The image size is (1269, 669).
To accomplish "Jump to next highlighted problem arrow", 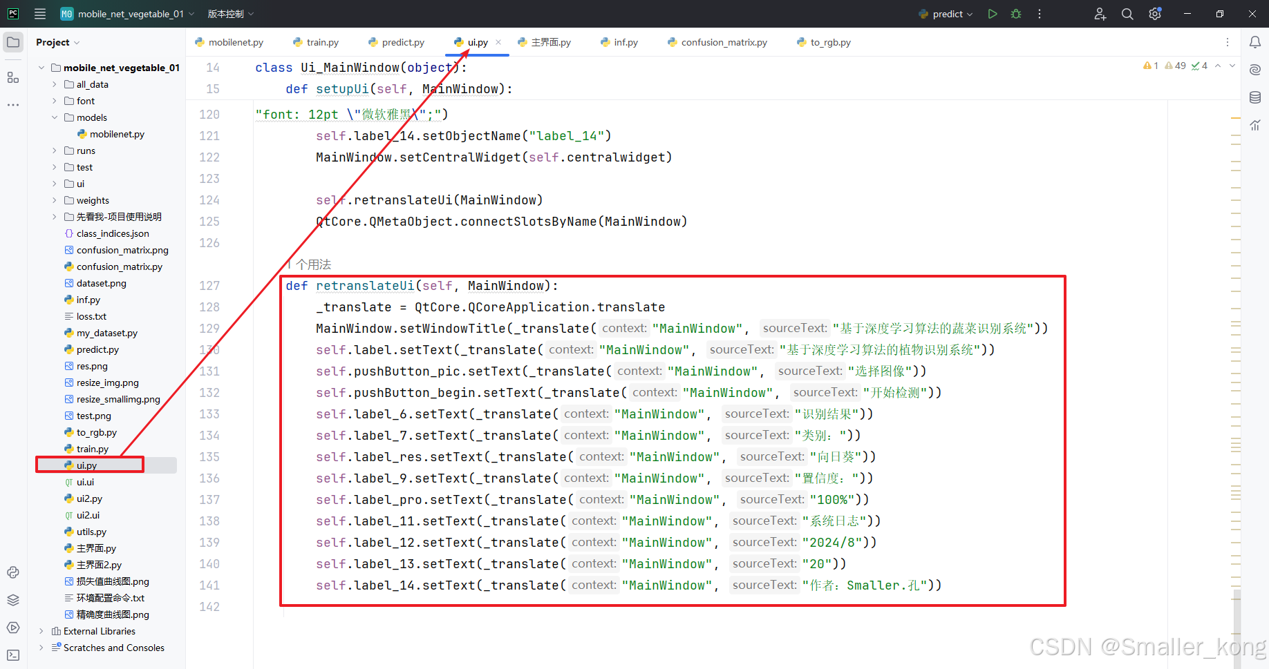I will [1232, 66].
